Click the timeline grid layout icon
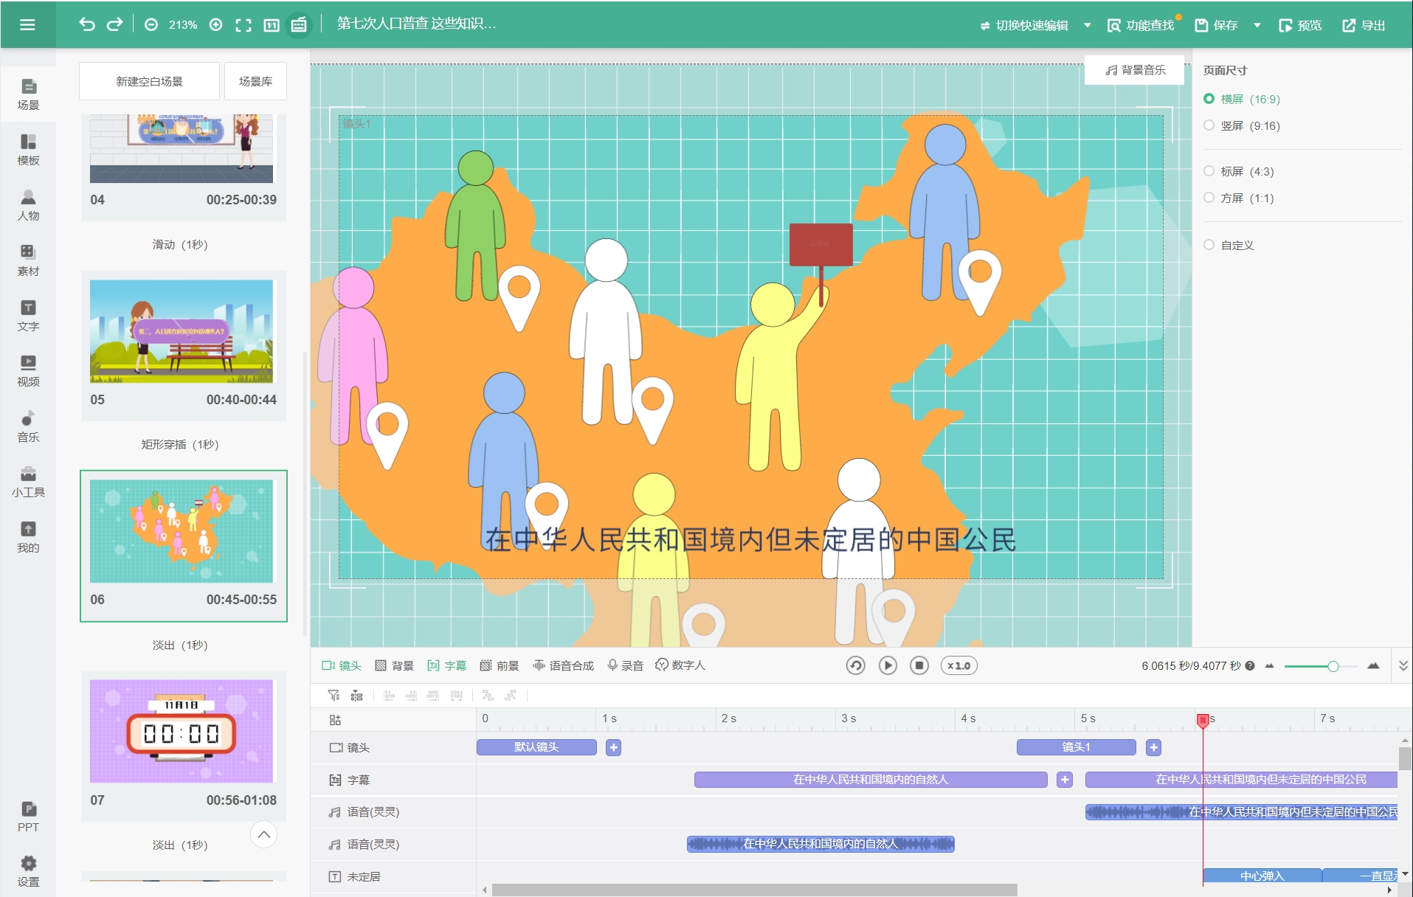This screenshot has width=1413, height=897. coord(335,720)
